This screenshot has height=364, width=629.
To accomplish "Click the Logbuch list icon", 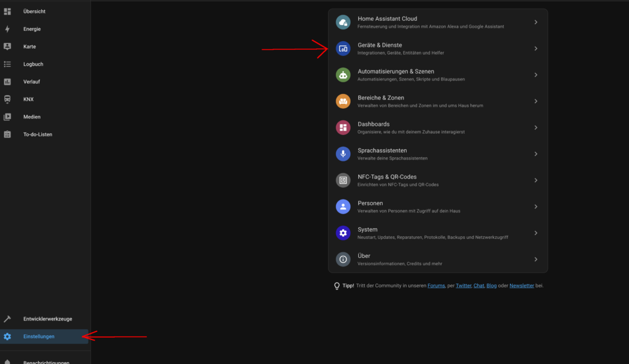I will click(x=7, y=64).
